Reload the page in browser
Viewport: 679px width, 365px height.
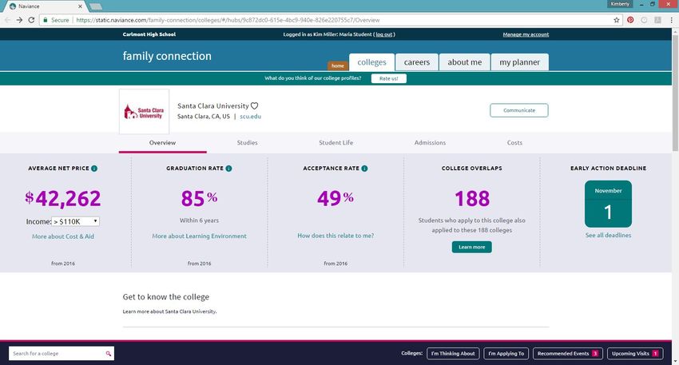[x=31, y=20]
